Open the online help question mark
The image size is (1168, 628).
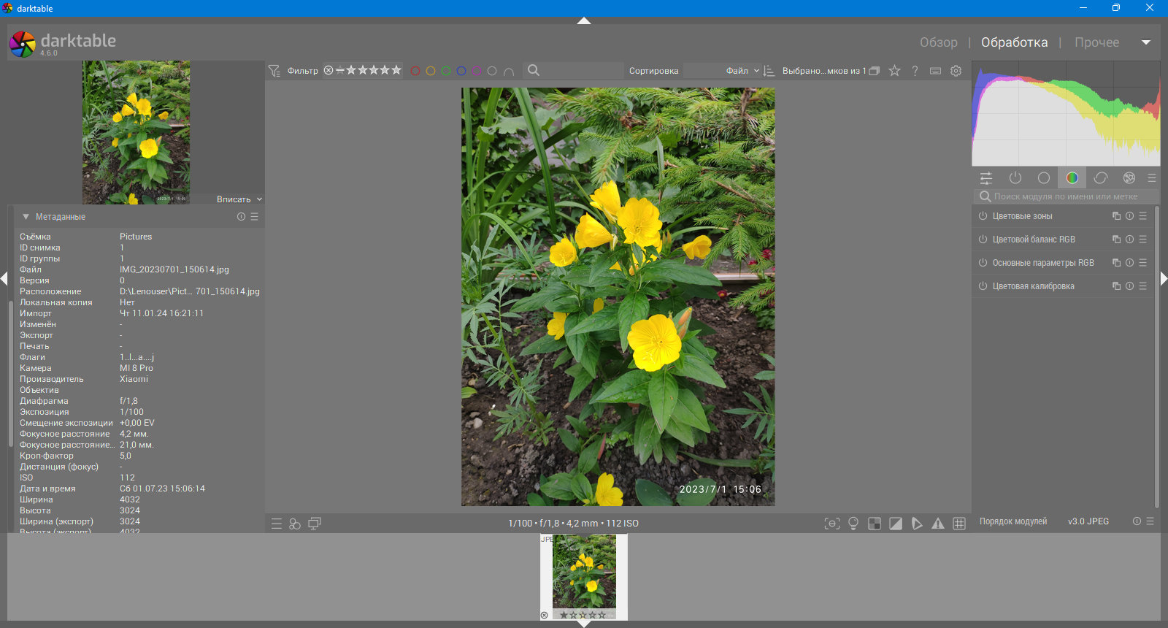(x=915, y=71)
